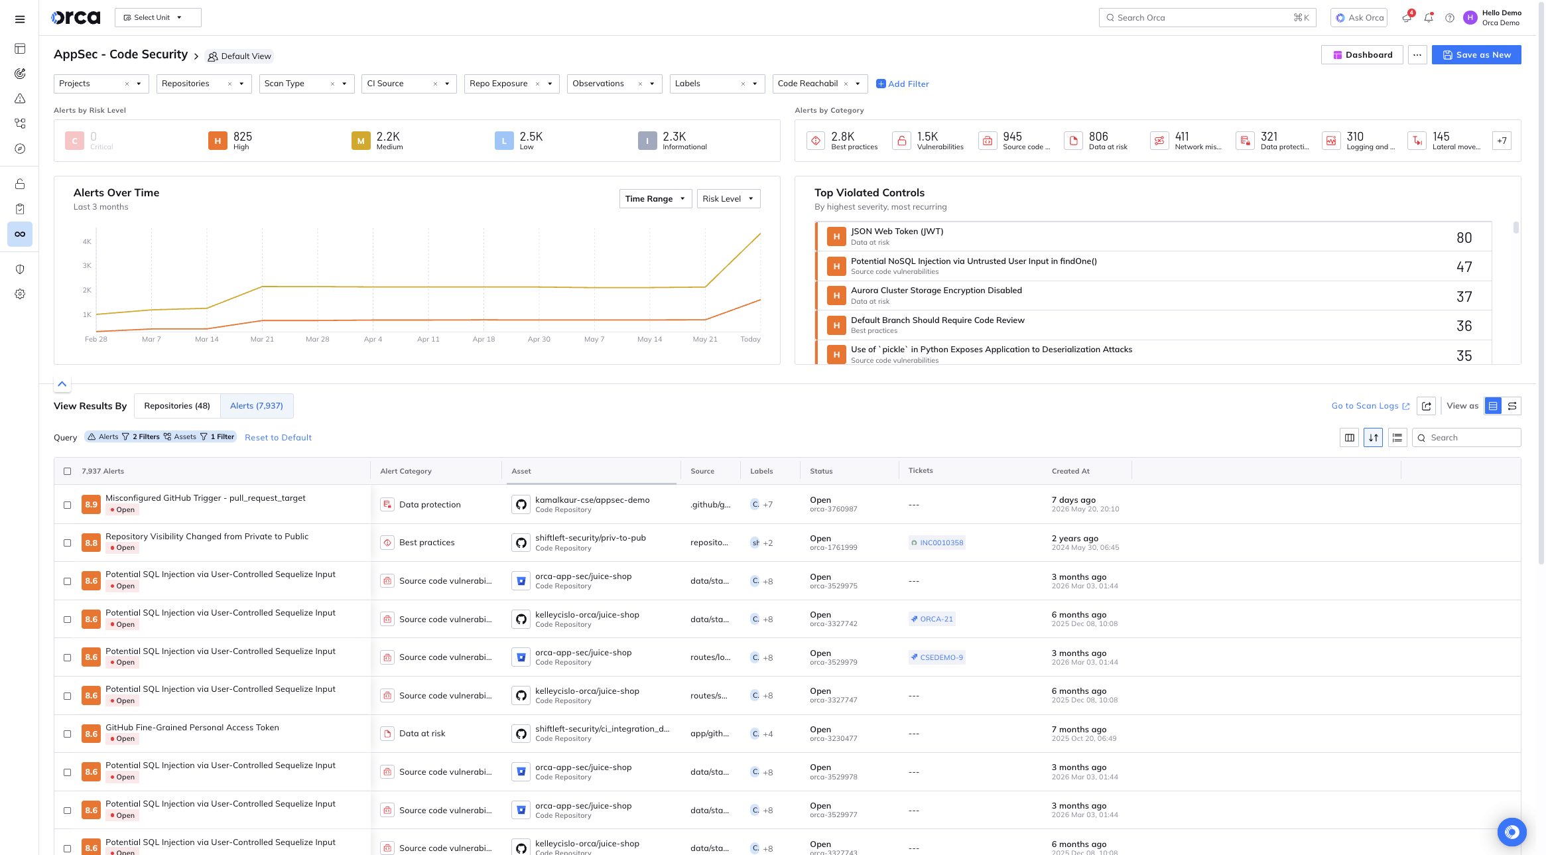
Task: Switch to Repositories (48) tab
Action: (x=177, y=406)
